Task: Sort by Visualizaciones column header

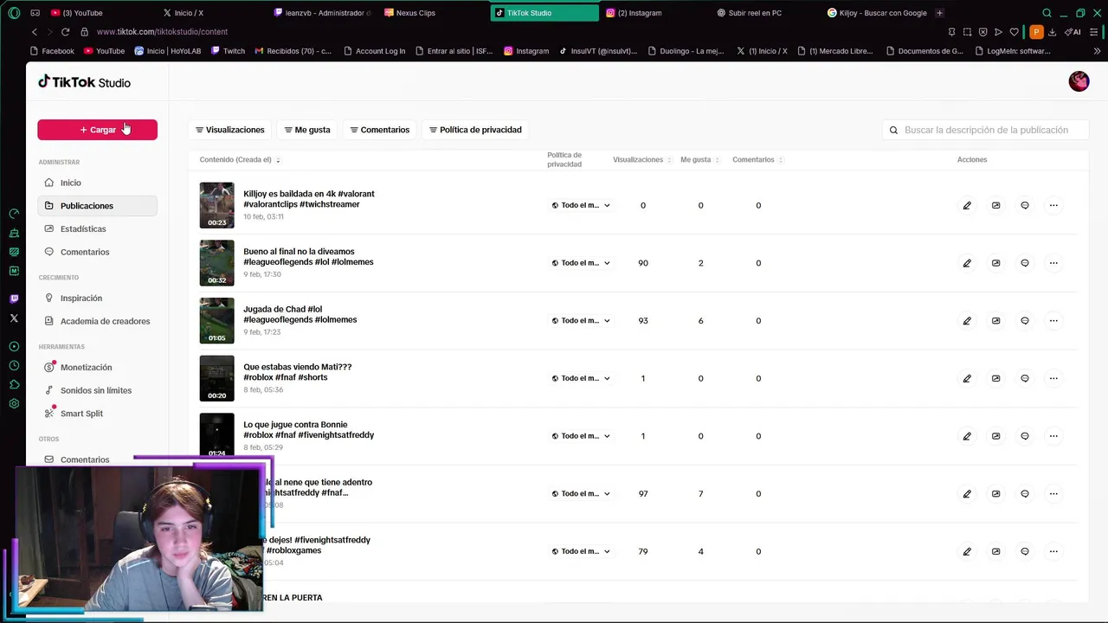Action: pos(642,160)
